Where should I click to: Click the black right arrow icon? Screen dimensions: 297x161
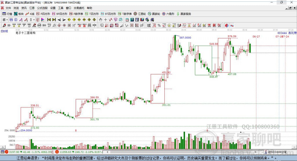pyautogui.click(x=64, y=20)
